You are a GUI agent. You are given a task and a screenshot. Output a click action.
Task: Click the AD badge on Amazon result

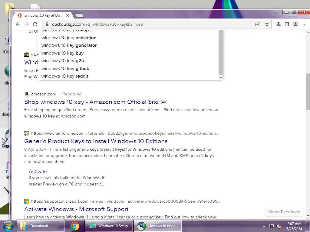[164, 102]
